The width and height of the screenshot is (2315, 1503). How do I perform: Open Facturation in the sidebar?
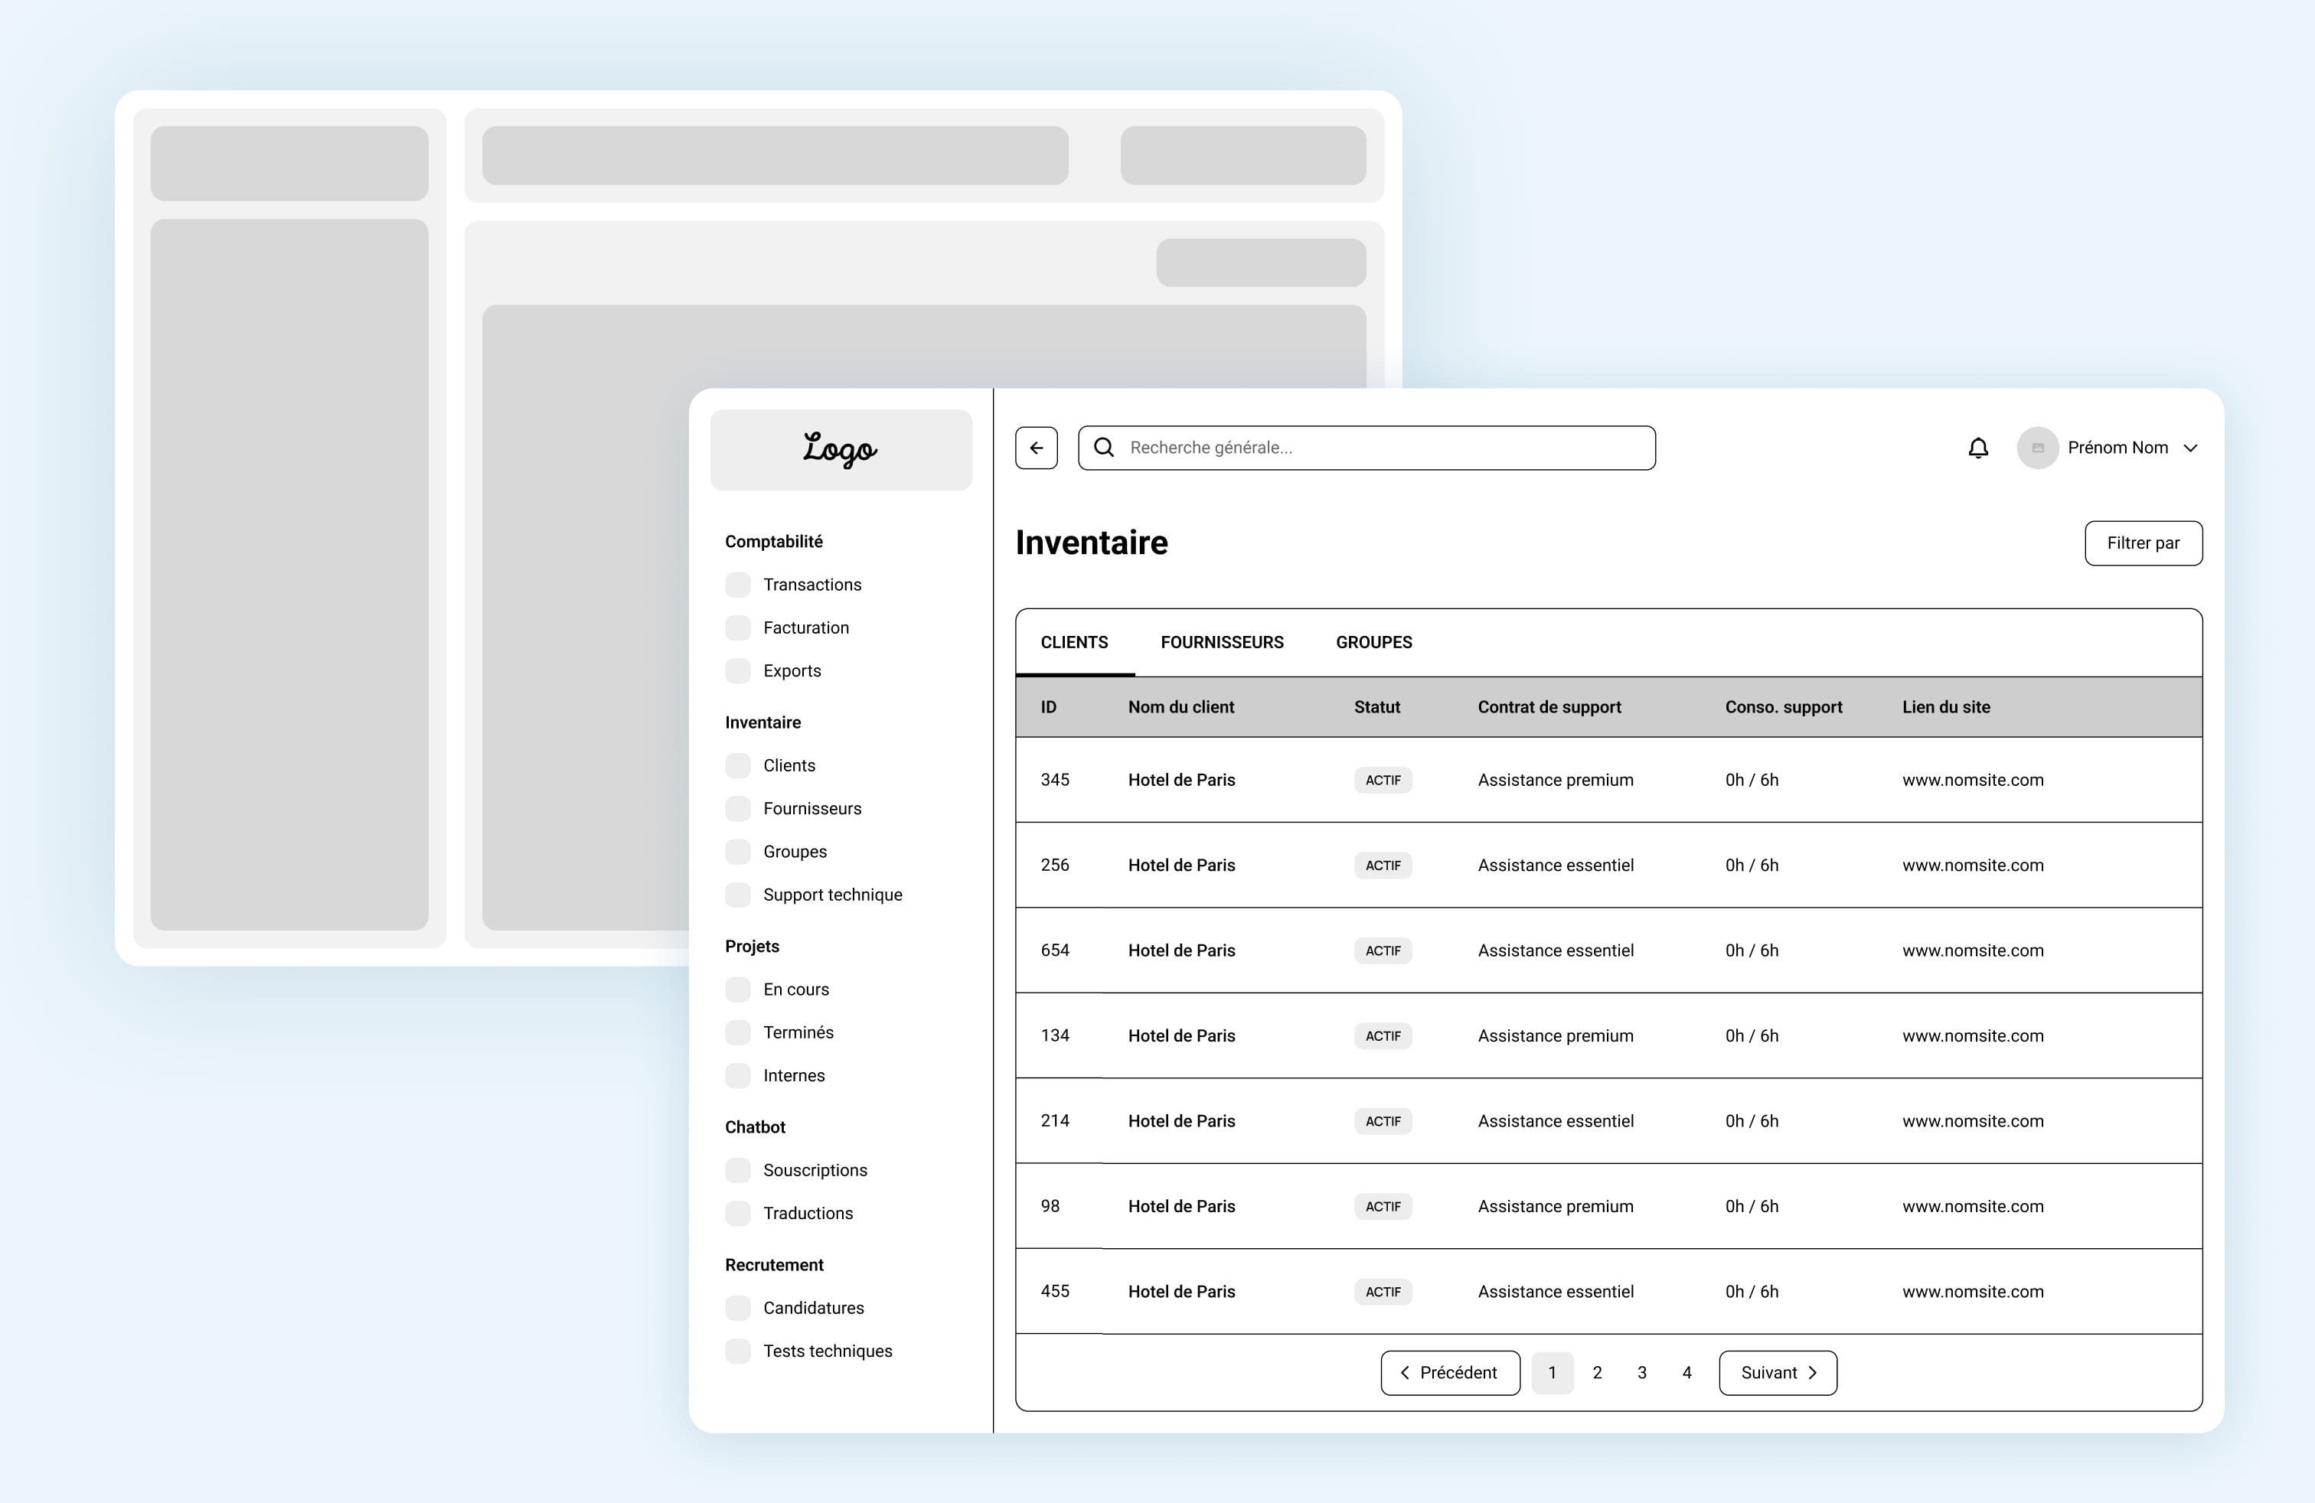point(805,628)
